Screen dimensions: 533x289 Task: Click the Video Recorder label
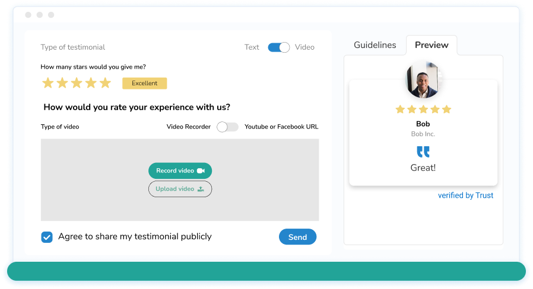189,127
